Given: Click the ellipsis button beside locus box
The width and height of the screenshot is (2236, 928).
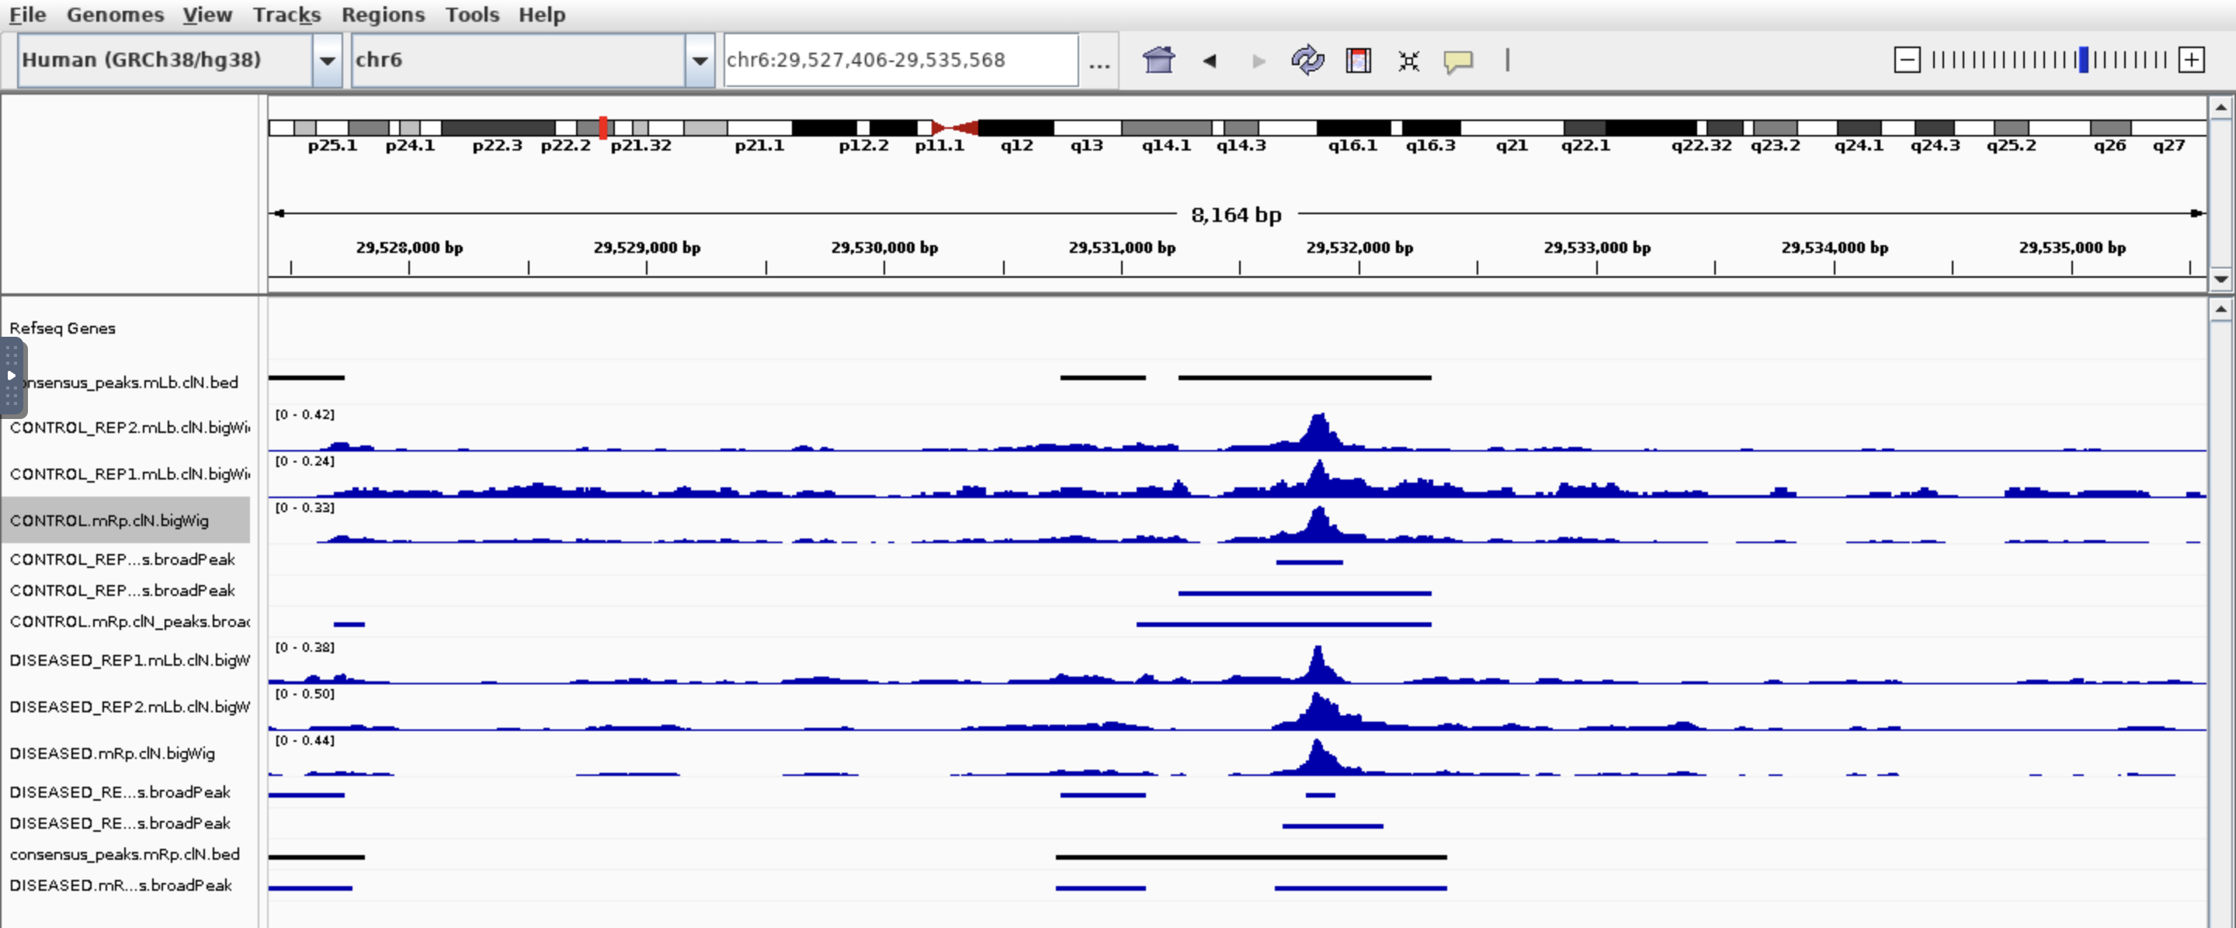Looking at the screenshot, I should pos(1099,61).
